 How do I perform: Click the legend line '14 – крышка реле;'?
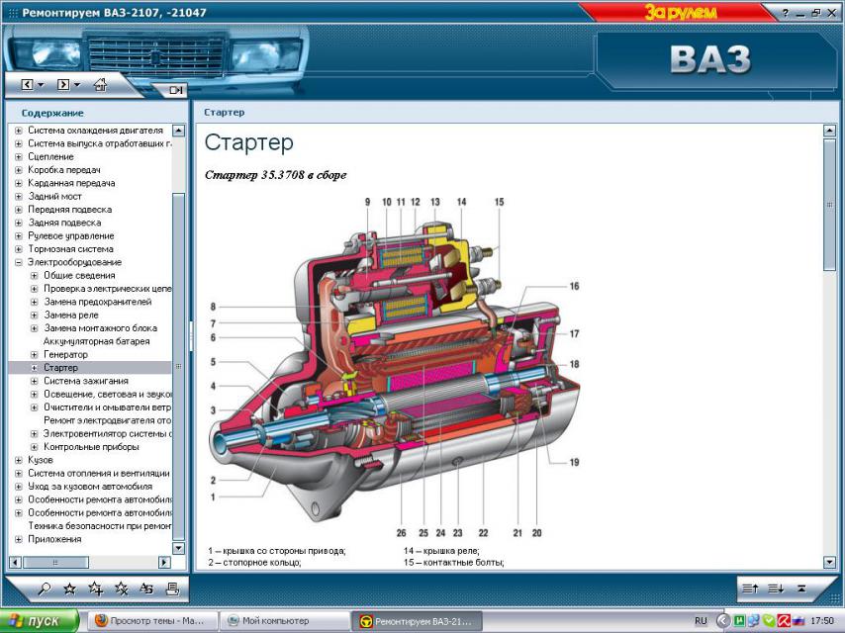441,551
